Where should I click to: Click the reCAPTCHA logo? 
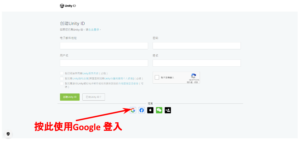click(194, 76)
